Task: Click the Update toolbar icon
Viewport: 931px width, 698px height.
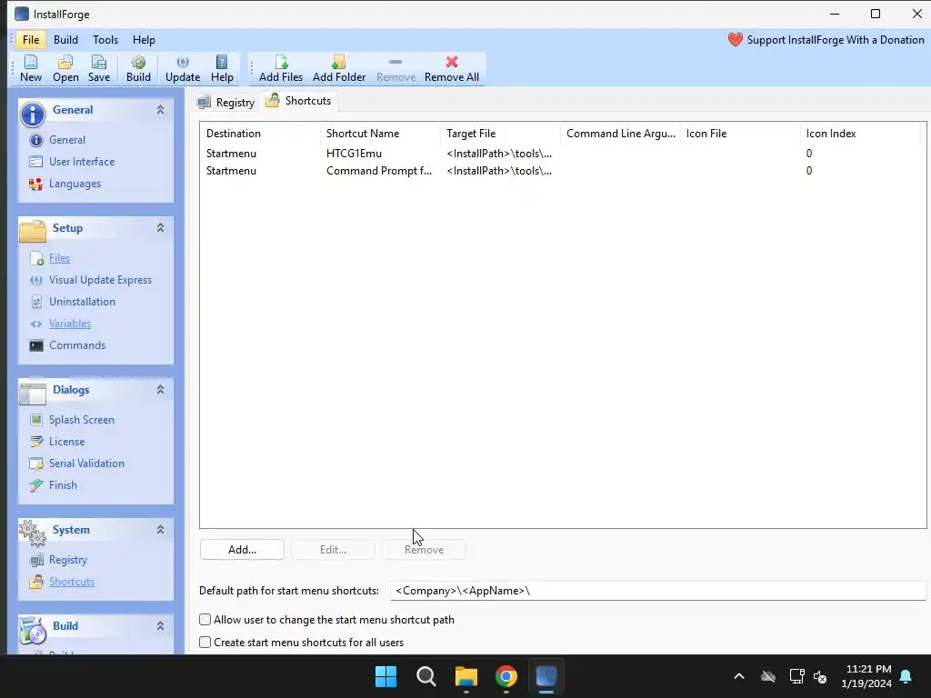Action: 182,69
